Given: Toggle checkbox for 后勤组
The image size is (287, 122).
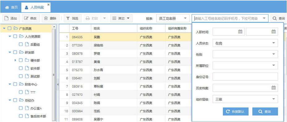Looking at the screenshot, I should coord(21,44).
